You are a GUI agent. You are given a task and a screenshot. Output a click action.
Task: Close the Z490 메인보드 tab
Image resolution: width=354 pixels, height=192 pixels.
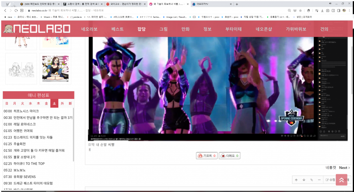pyautogui.click(x=58, y=4)
